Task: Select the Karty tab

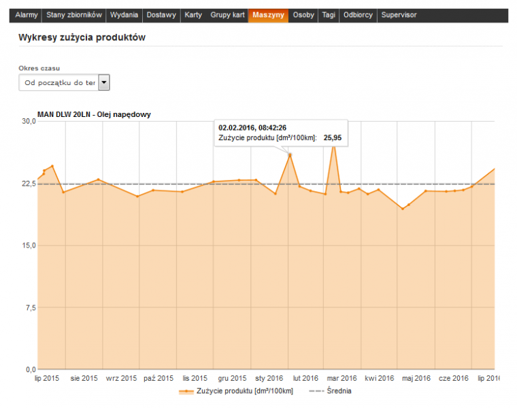Action: coord(193,15)
